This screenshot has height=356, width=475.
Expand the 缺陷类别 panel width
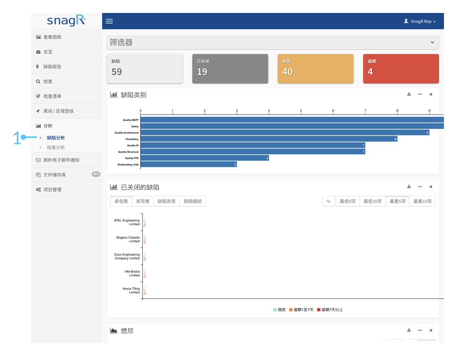click(x=420, y=94)
